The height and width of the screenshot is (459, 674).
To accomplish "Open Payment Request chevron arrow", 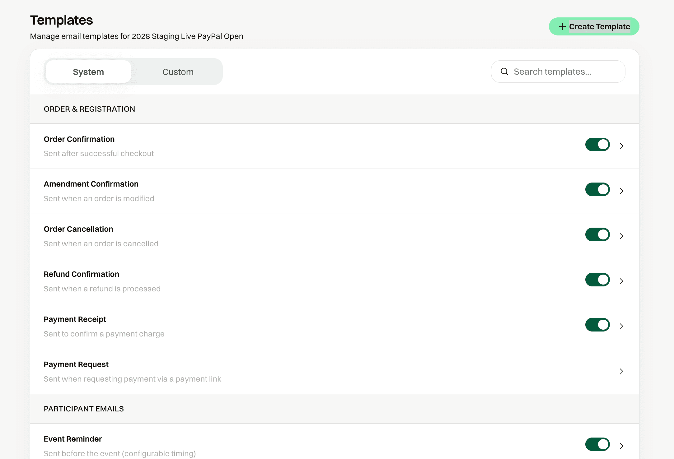I will click(x=621, y=372).
